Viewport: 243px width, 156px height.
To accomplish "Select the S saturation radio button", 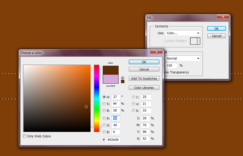I will pyautogui.click(x=104, y=104).
